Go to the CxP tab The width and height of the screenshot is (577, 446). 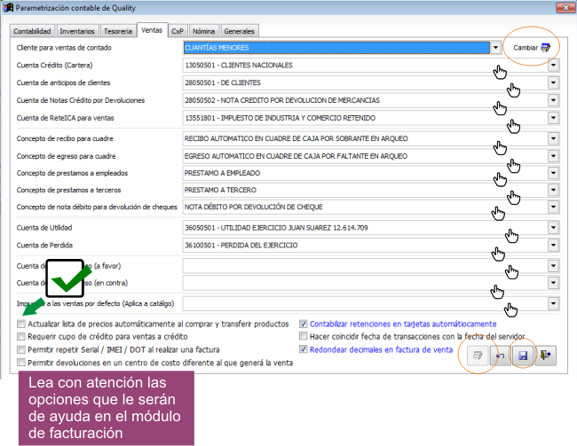tap(178, 31)
